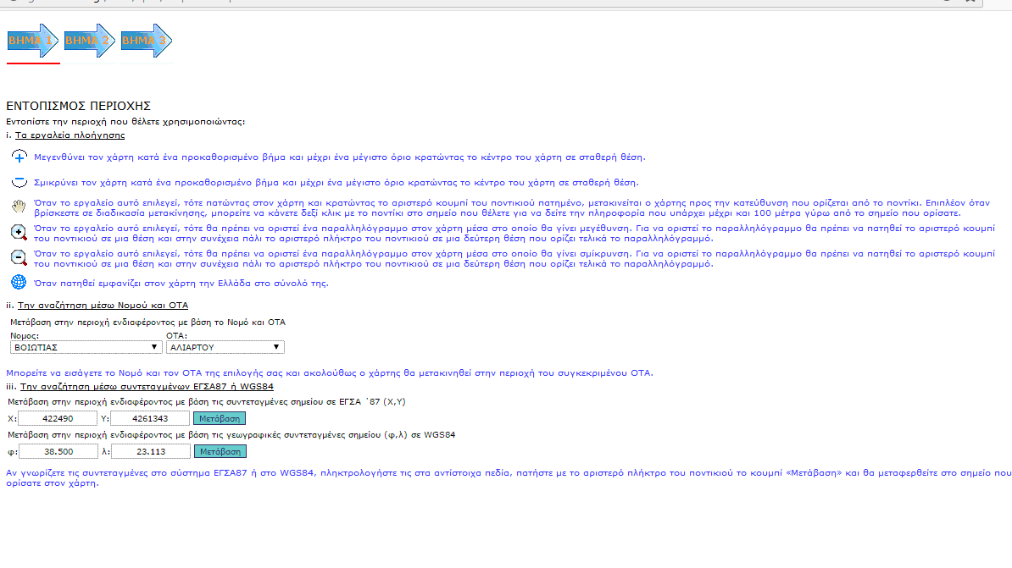
Task: Go to ΒΗΜΑ 1 arrow step
Action: tap(33, 41)
